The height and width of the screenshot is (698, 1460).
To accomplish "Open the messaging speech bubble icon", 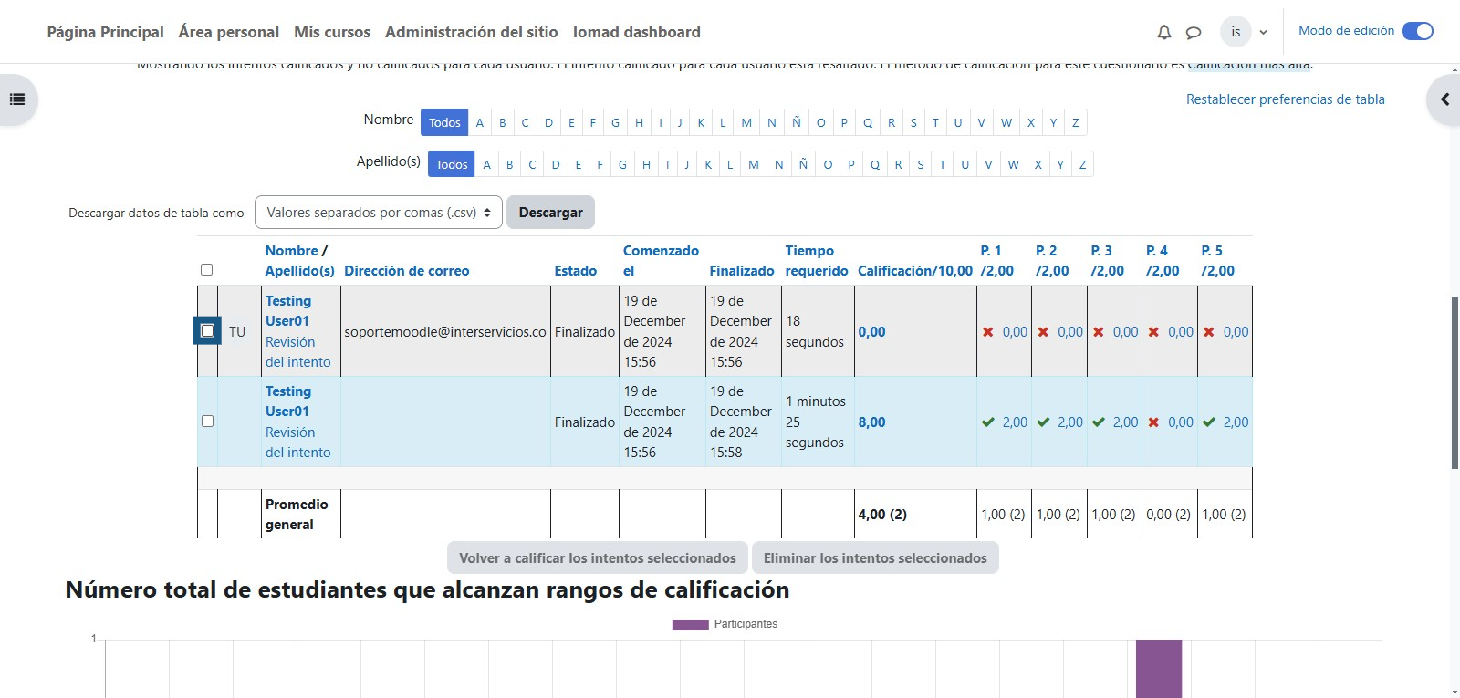I will (x=1193, y=32).
